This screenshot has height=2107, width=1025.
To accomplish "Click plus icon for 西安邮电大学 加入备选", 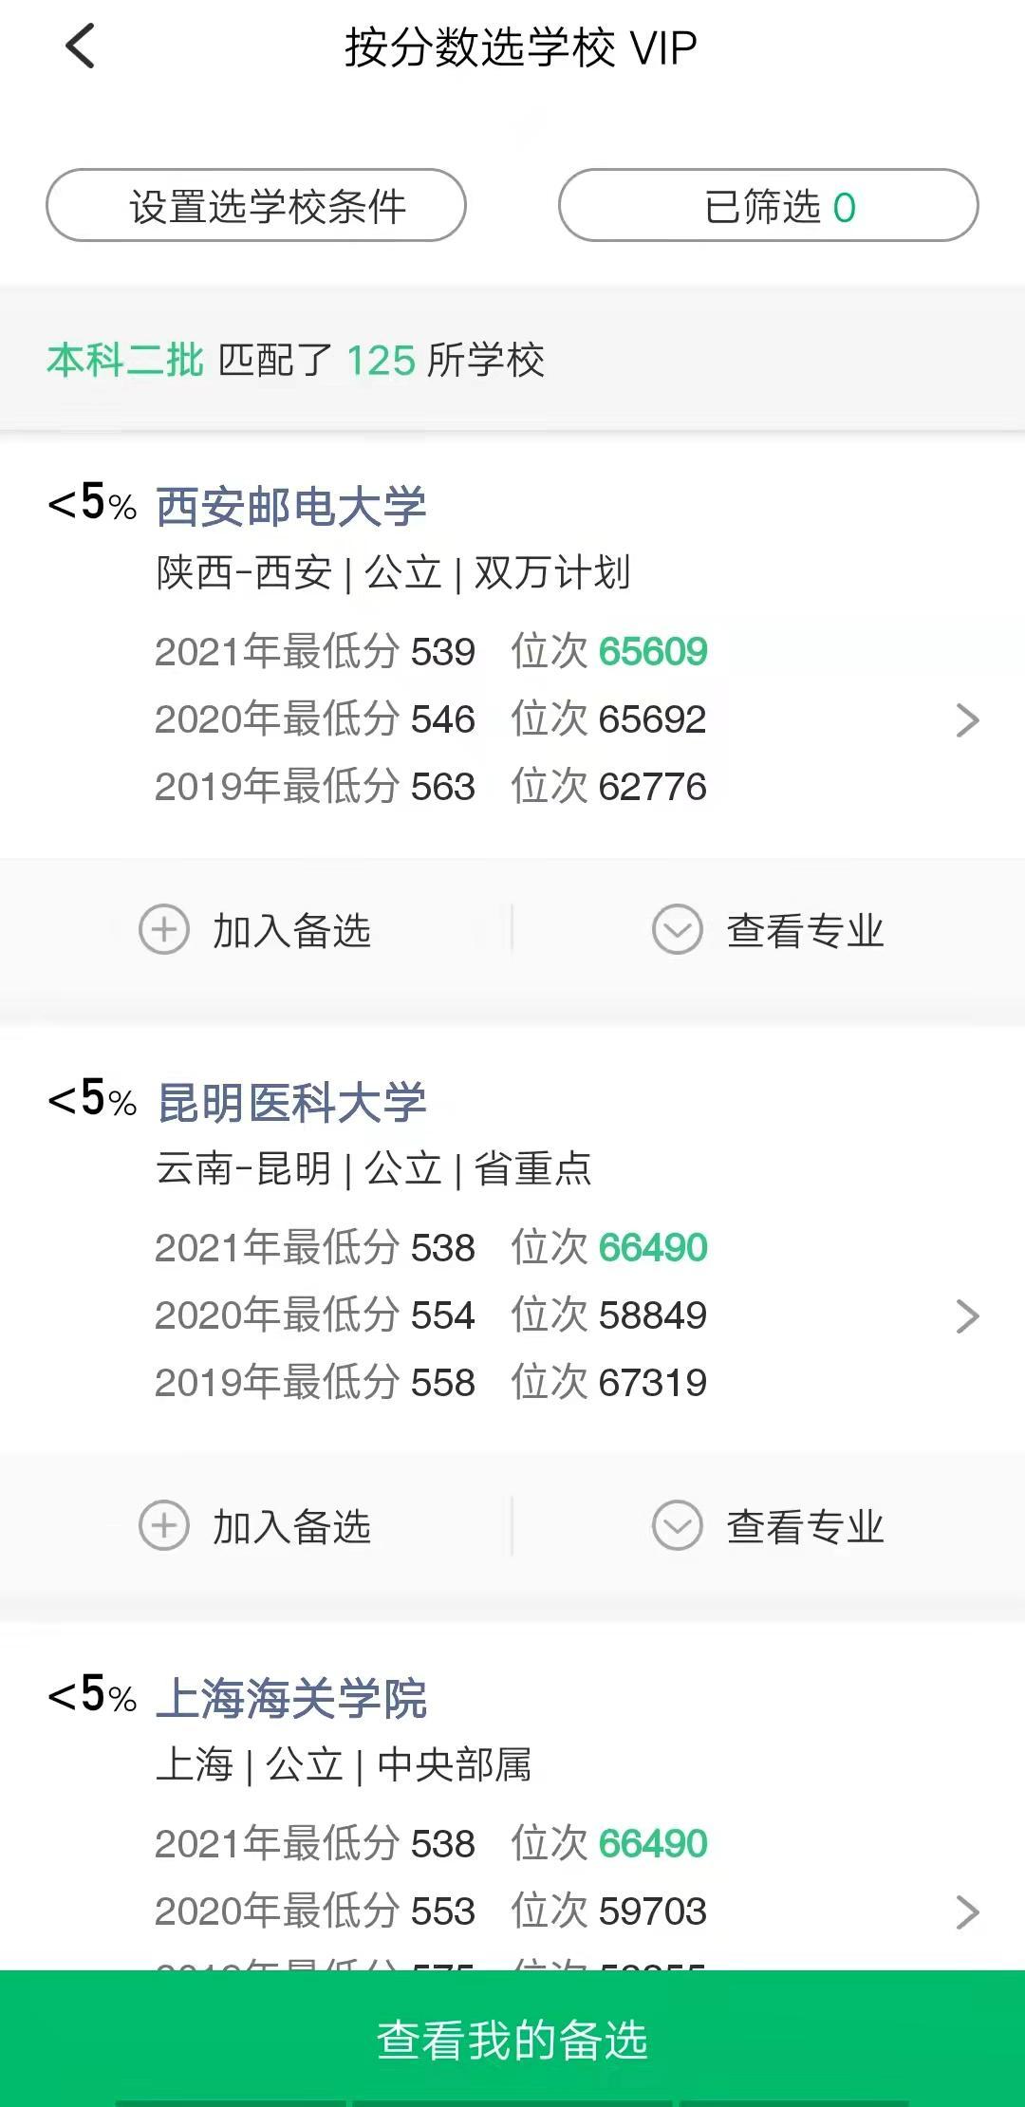I will [x=164, y=929].
